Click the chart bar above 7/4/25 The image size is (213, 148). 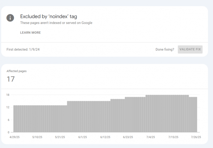coord(151,114)
